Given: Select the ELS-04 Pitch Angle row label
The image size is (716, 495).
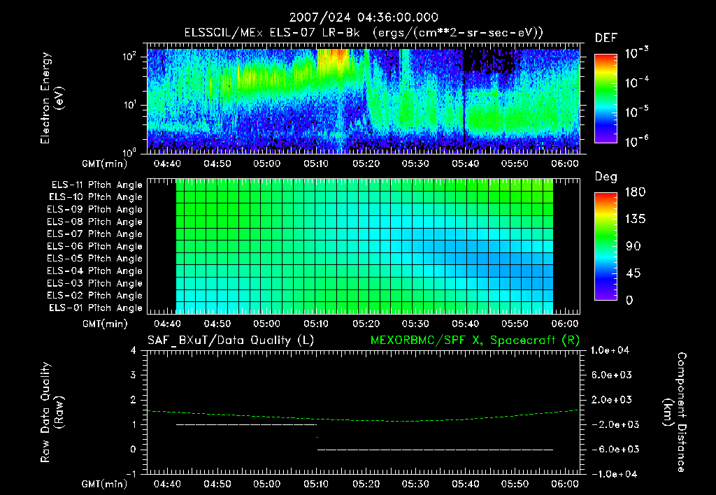Looking at the screenshot, I should point(94,271).
